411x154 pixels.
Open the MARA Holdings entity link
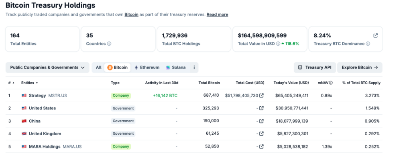tap(45, 146)
